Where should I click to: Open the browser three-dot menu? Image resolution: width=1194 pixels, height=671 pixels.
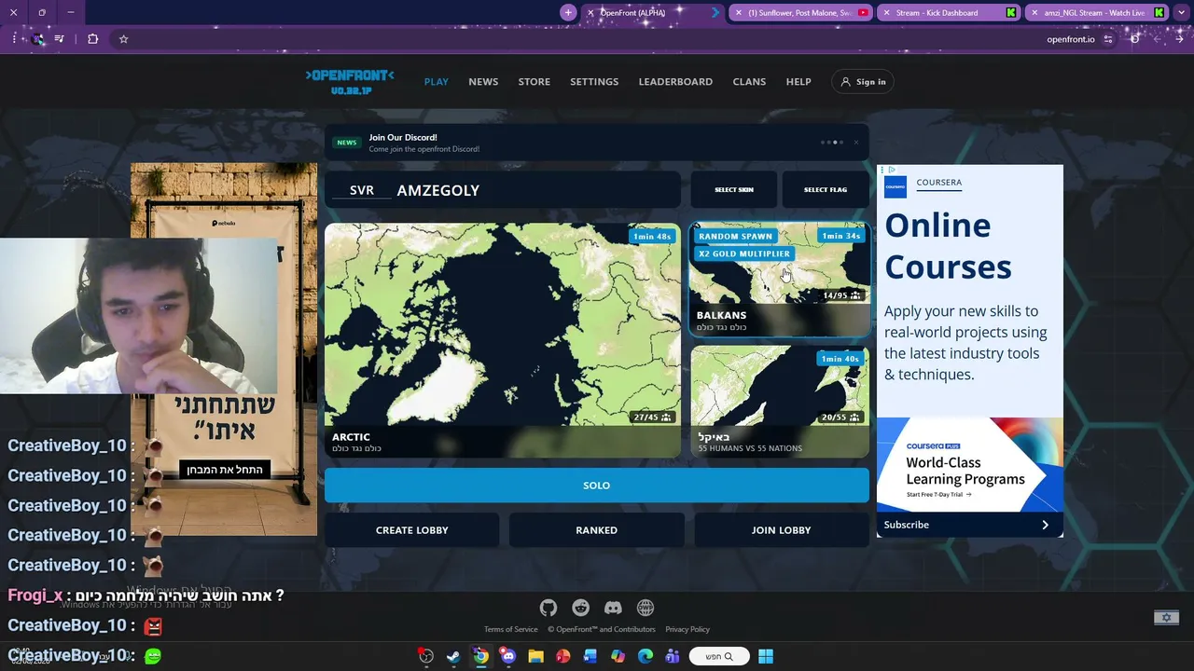[15, 39]
